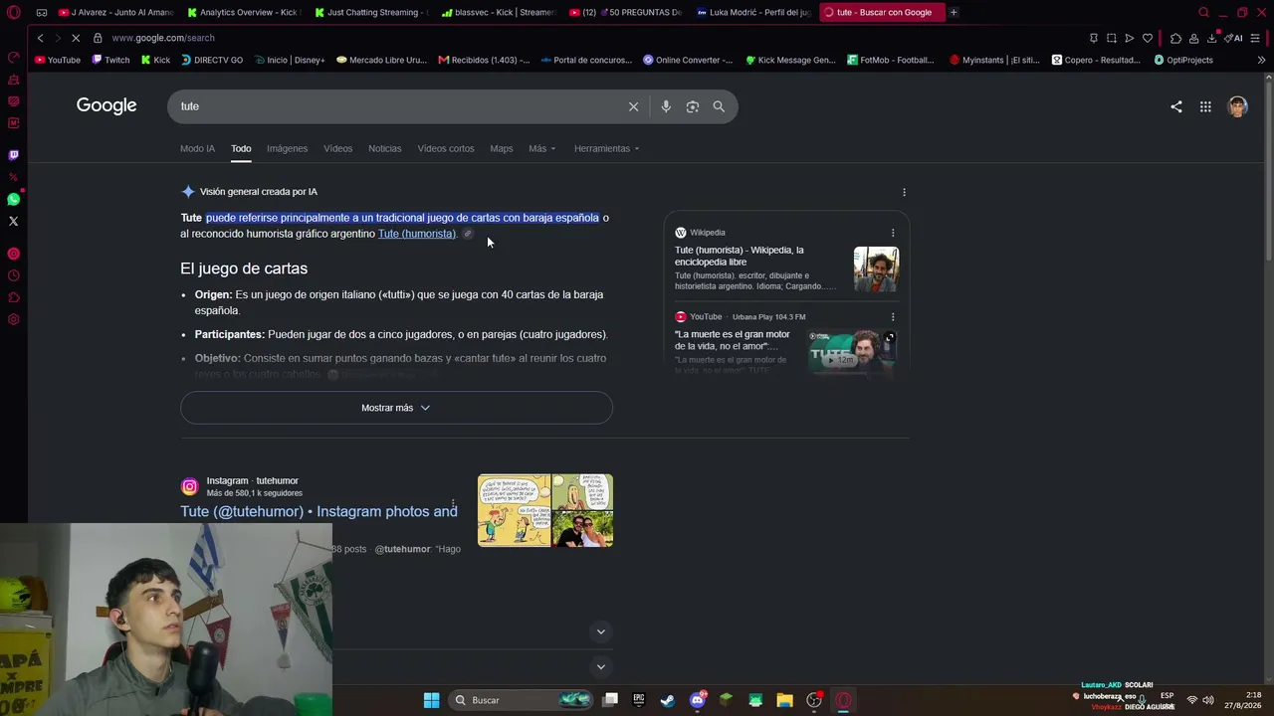
Task: Open more options for Wikipedia source card
Action: tap(893, 233)
